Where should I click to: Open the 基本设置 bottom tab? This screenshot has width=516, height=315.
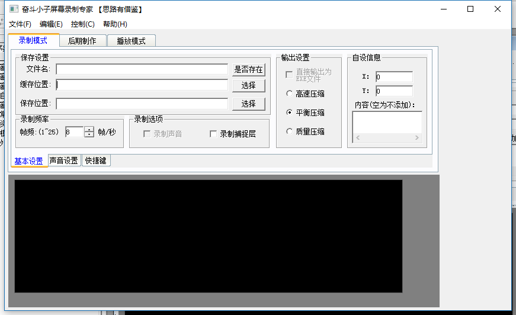(x=28, y=161)
